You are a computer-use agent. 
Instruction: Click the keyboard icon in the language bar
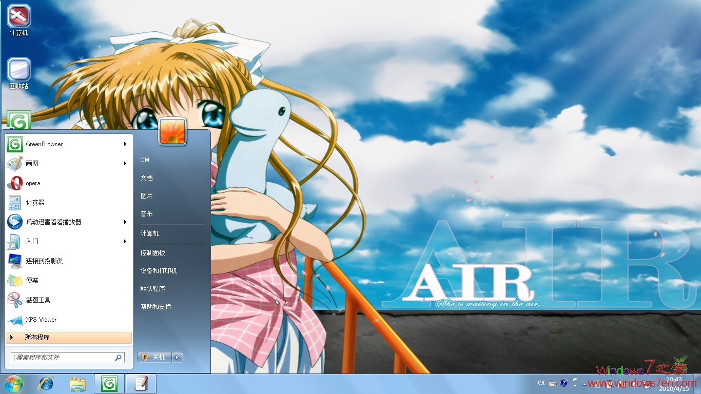pos(553,383)
